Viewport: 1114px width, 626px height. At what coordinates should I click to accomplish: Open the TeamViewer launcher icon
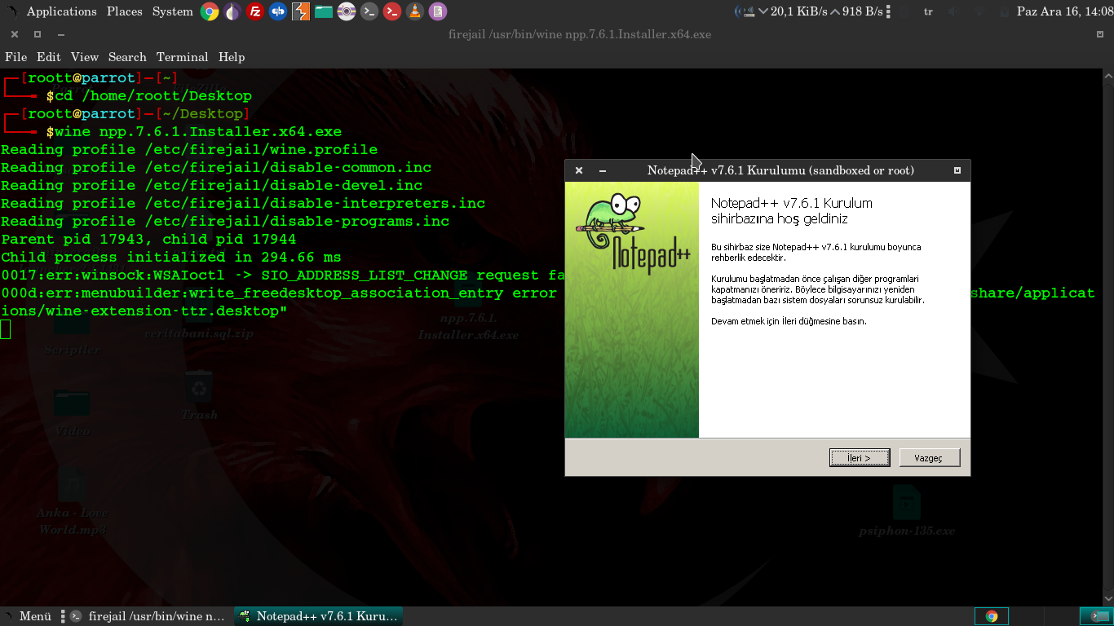[278, 11]
